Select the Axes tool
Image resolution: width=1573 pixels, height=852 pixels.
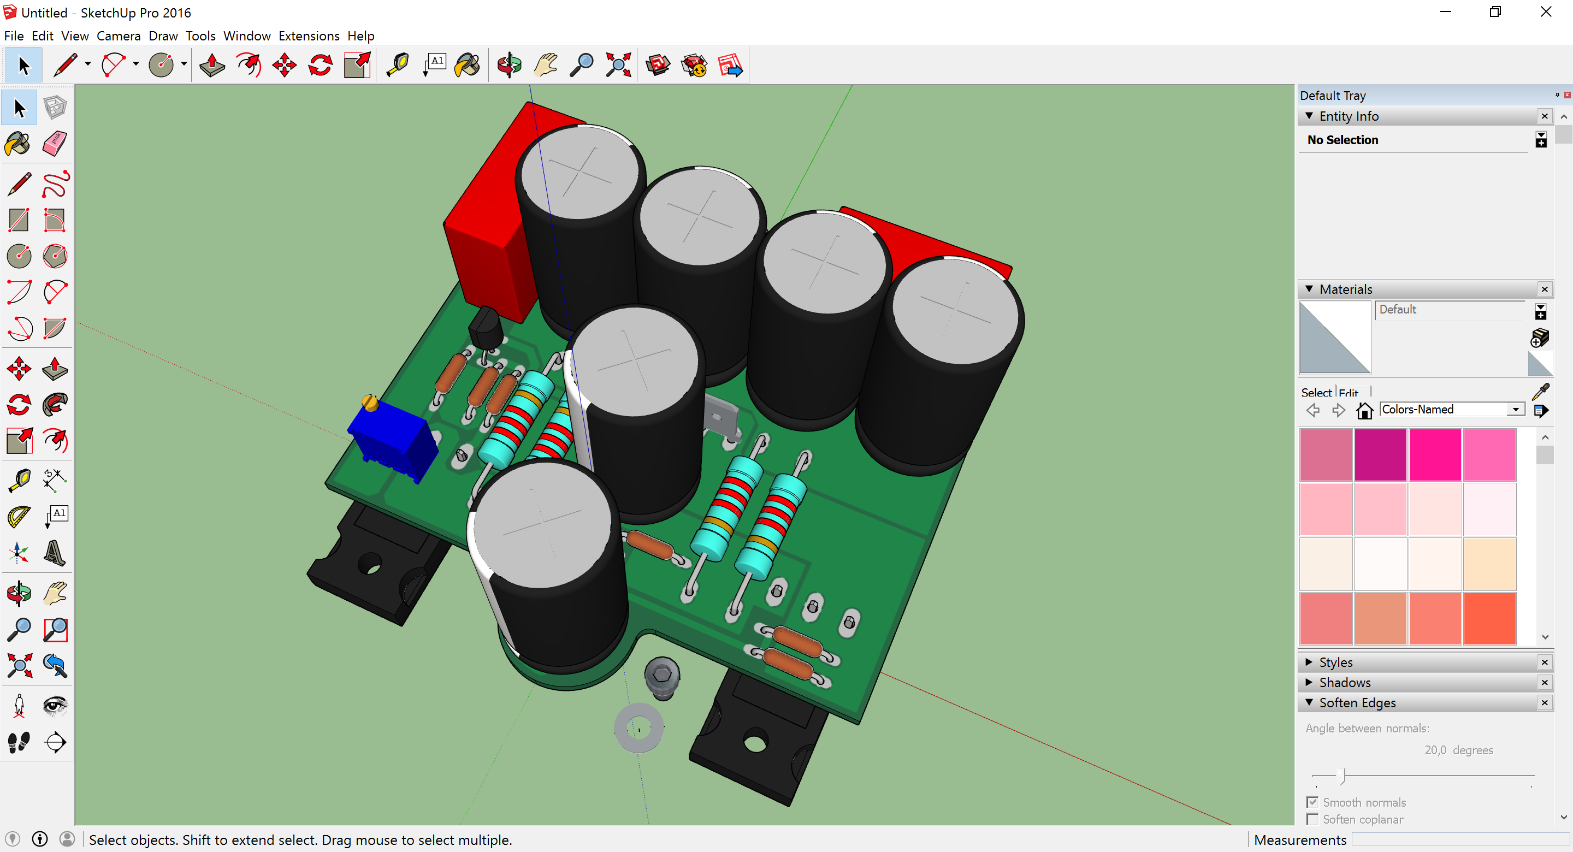point(19,553)
